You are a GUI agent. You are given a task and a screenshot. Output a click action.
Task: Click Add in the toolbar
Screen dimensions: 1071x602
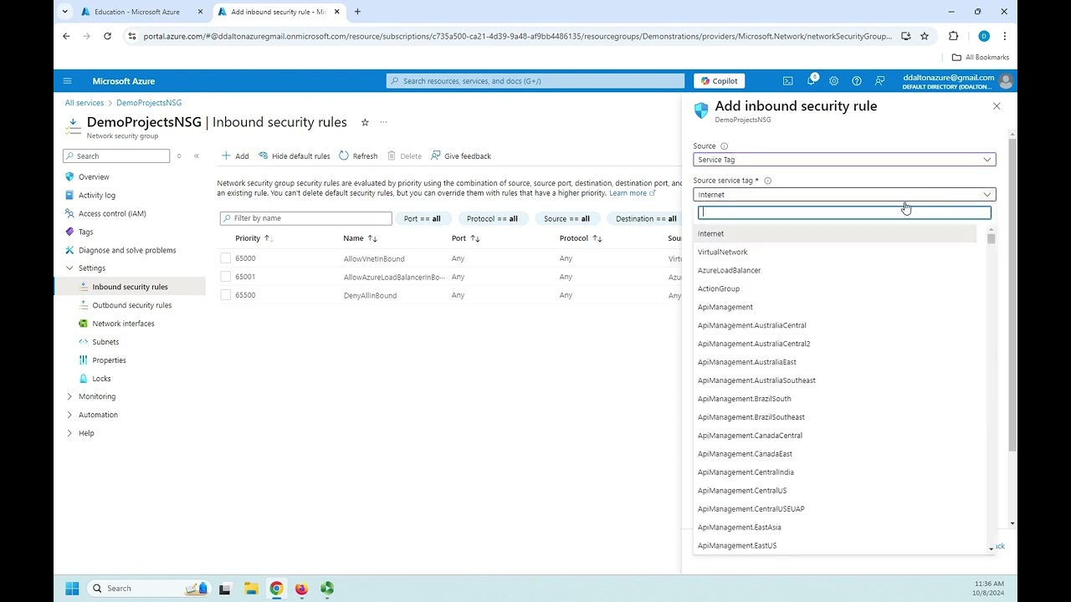click(x=235, y=156)
